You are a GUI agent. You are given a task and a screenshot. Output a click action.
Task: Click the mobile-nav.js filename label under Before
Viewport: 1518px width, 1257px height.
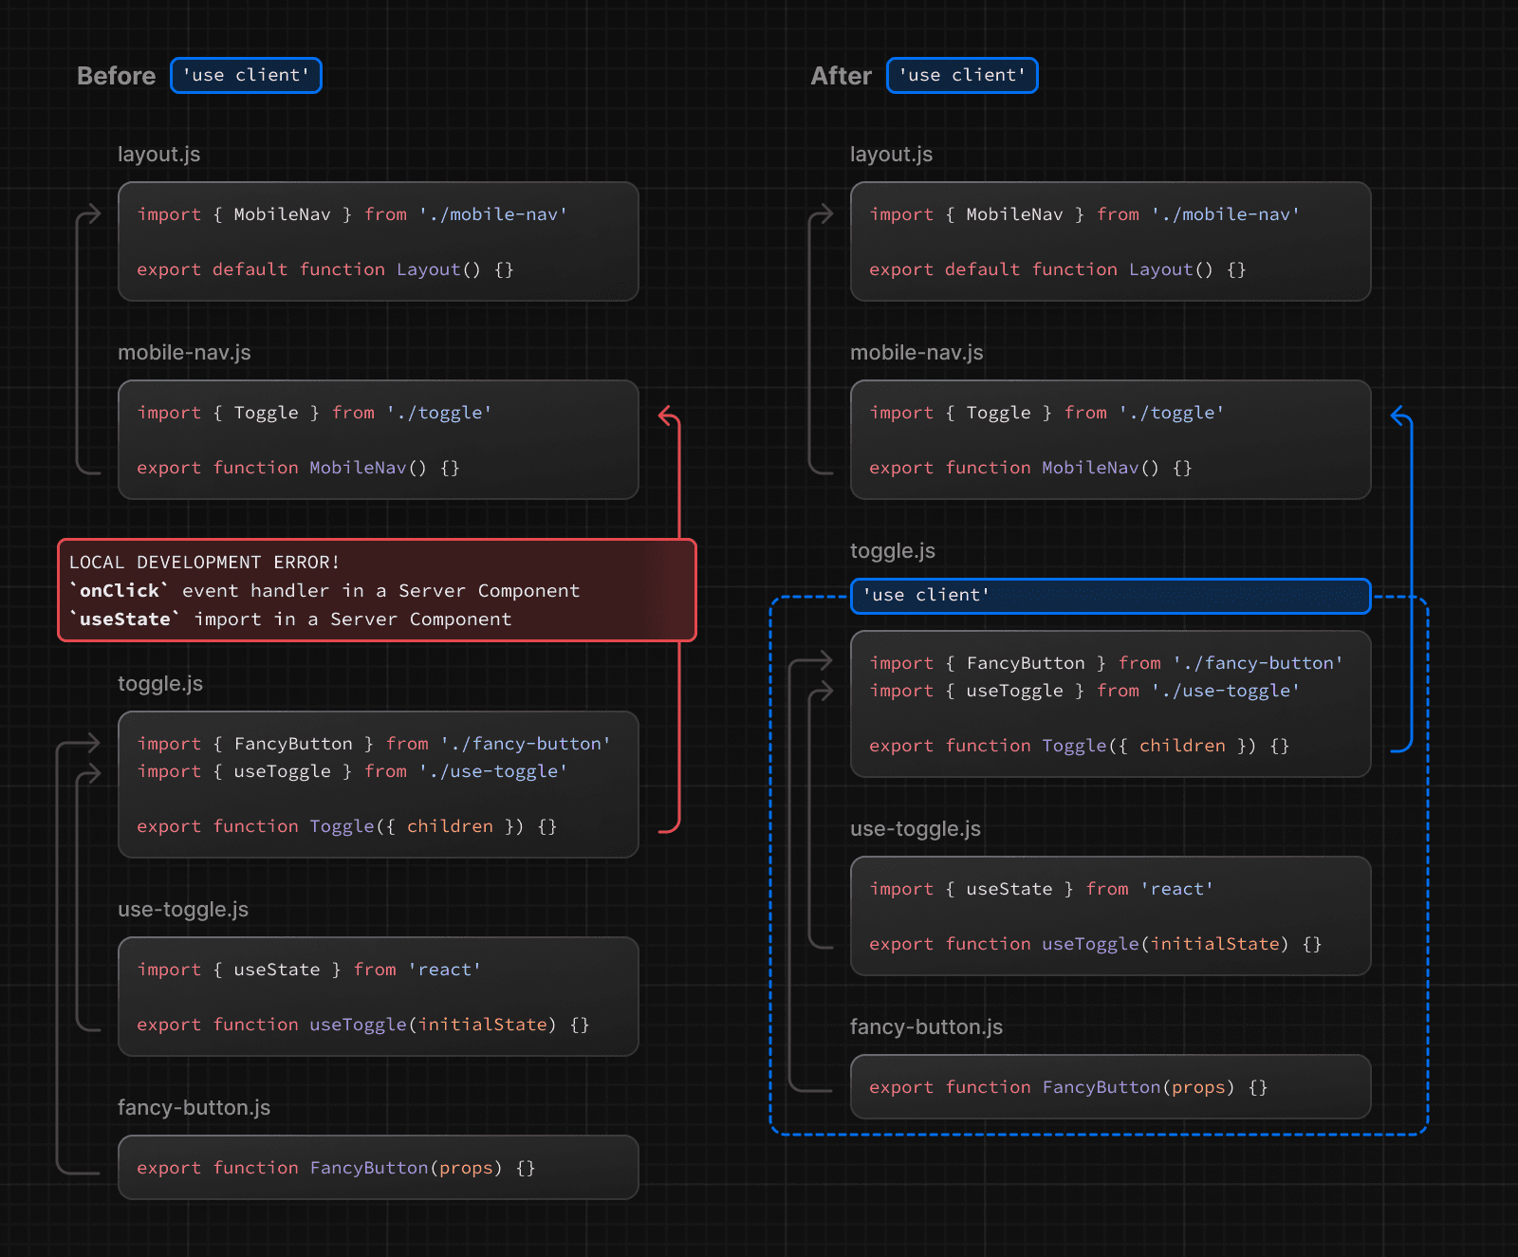(x=183, y=352)
